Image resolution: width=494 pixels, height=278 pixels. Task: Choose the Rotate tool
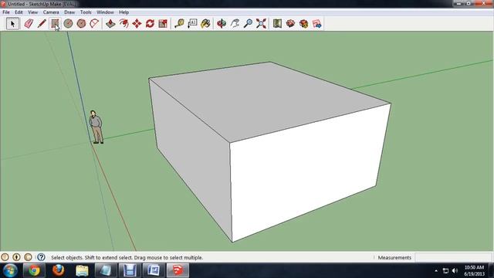[150, 24]
